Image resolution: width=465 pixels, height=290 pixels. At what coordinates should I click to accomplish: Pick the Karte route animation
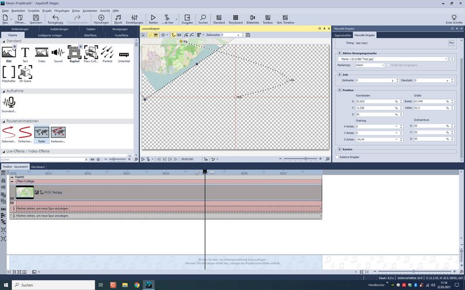[41, 133]
